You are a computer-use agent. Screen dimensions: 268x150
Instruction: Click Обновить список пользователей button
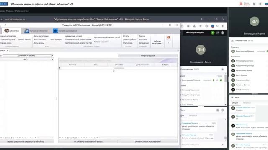(x=148, y=142)
